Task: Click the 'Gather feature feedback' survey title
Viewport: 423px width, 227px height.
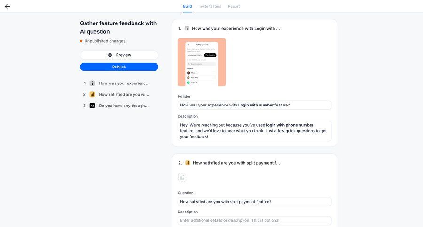Action: pyautogui.click(x=118, y=27)
